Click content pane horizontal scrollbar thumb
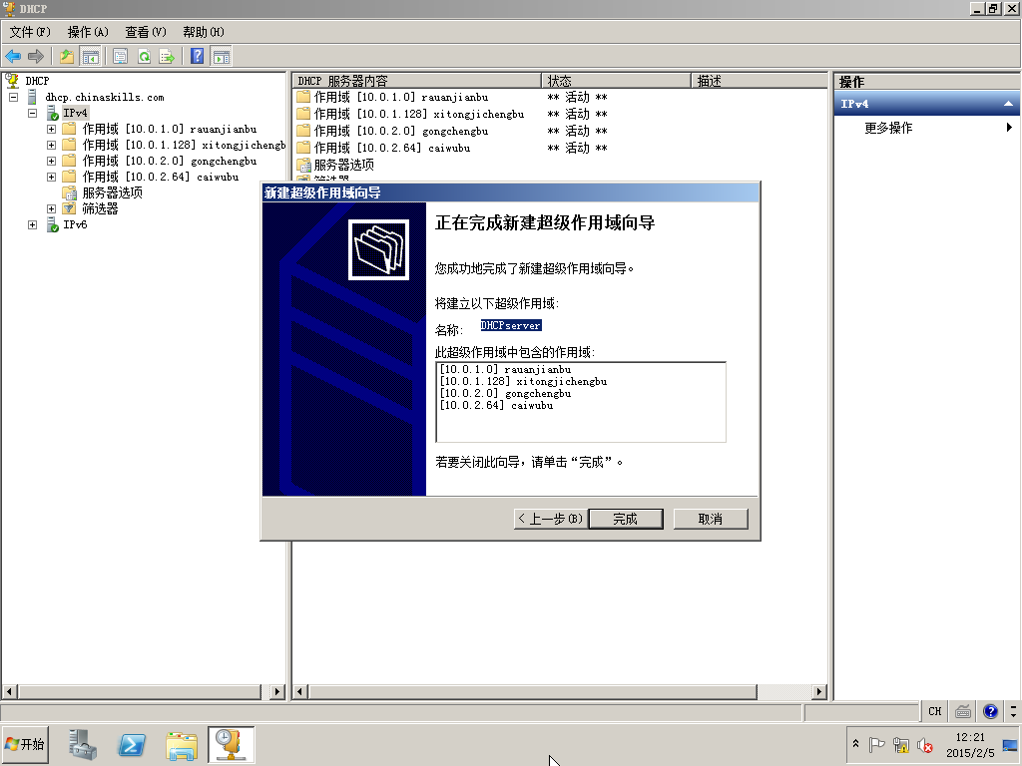1022x766 pixels. point(533,692)
